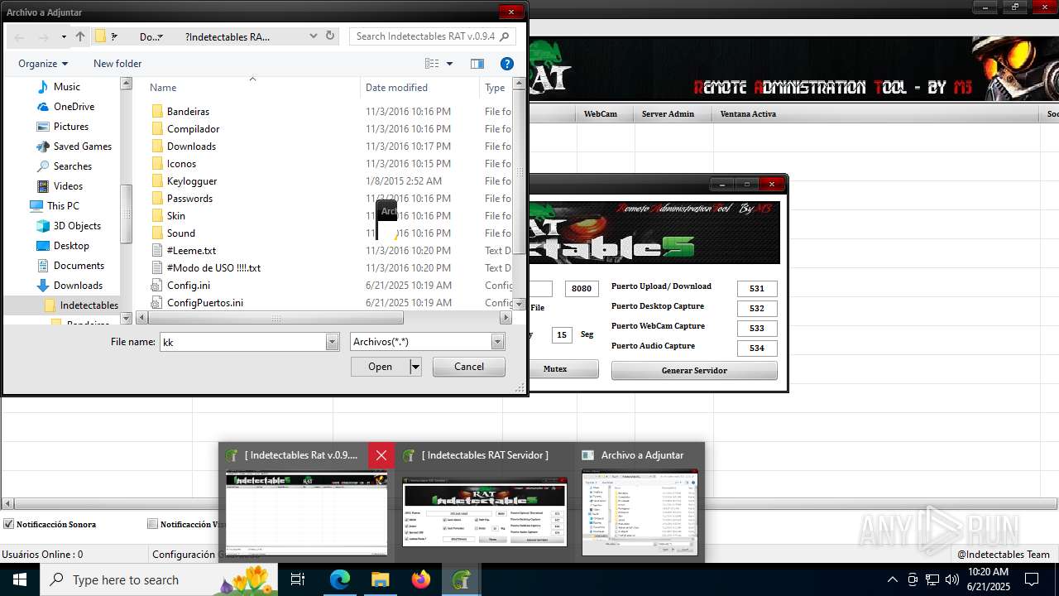This screenshot has width=1059, height=596.
Task: Open the File name history dropdown
Action: click(333, 342)
